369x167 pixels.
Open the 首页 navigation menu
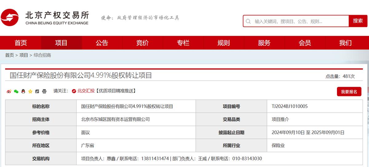21,43
